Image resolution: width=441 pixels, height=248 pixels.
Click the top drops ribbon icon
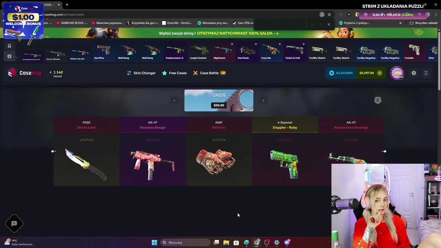[9, 46]
